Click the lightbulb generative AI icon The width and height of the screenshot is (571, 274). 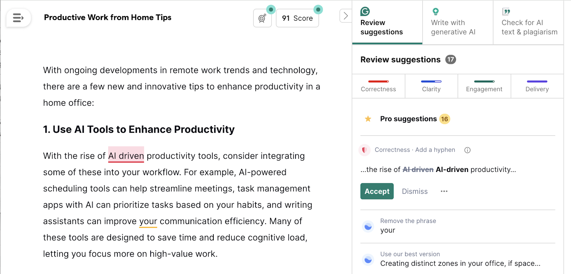coord(435,12)
